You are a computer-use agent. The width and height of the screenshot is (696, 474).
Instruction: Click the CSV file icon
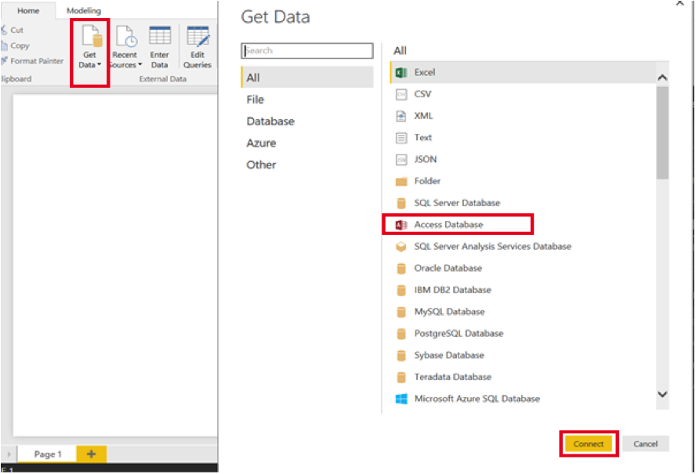(401, 94)
